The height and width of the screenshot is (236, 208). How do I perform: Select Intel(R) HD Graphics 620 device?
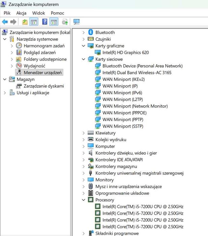point(126,53)
